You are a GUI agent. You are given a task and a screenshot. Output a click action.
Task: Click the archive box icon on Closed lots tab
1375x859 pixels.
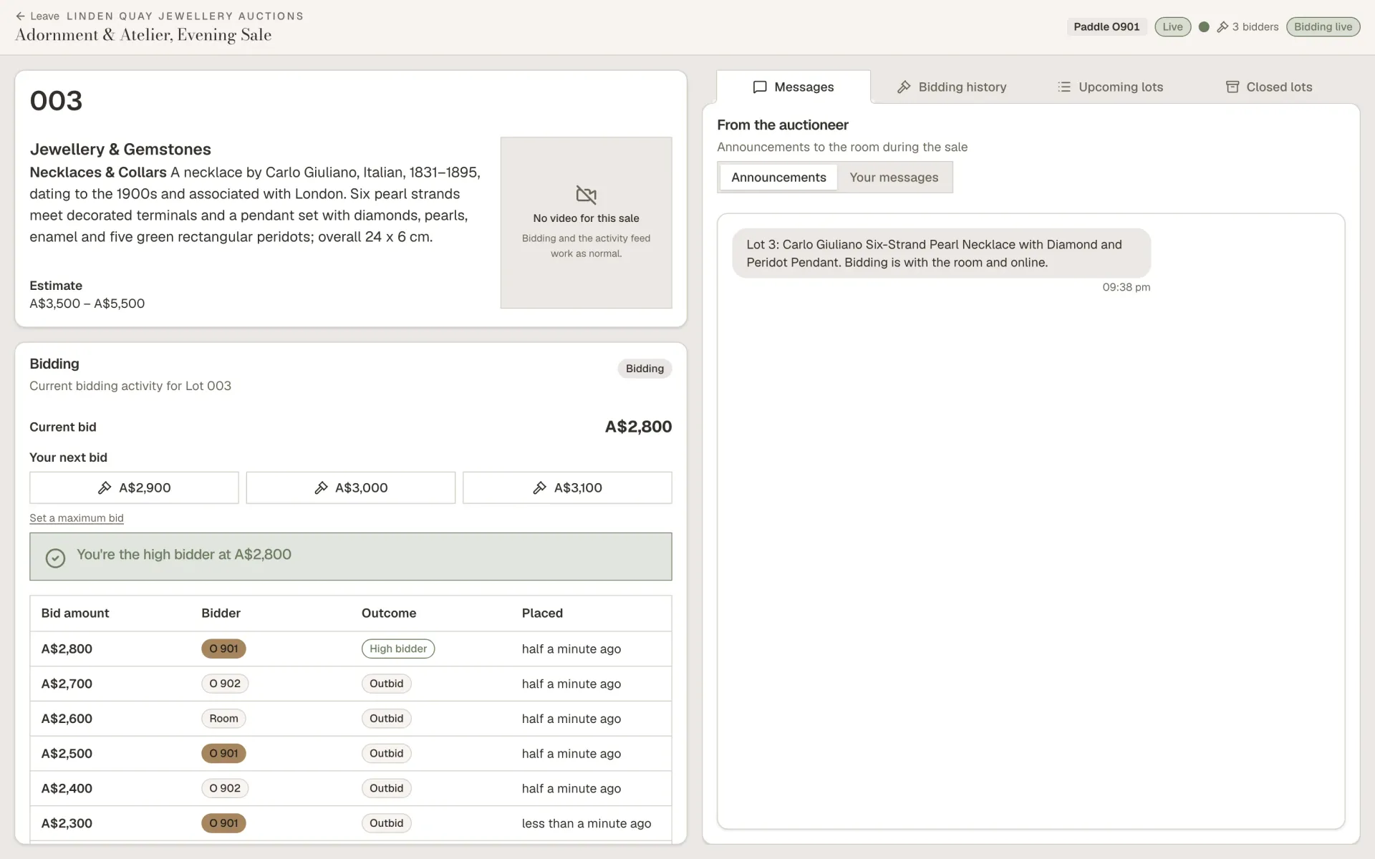click(x=1232, y=87)
